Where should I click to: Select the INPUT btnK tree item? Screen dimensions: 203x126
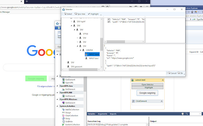coord(92,54)
